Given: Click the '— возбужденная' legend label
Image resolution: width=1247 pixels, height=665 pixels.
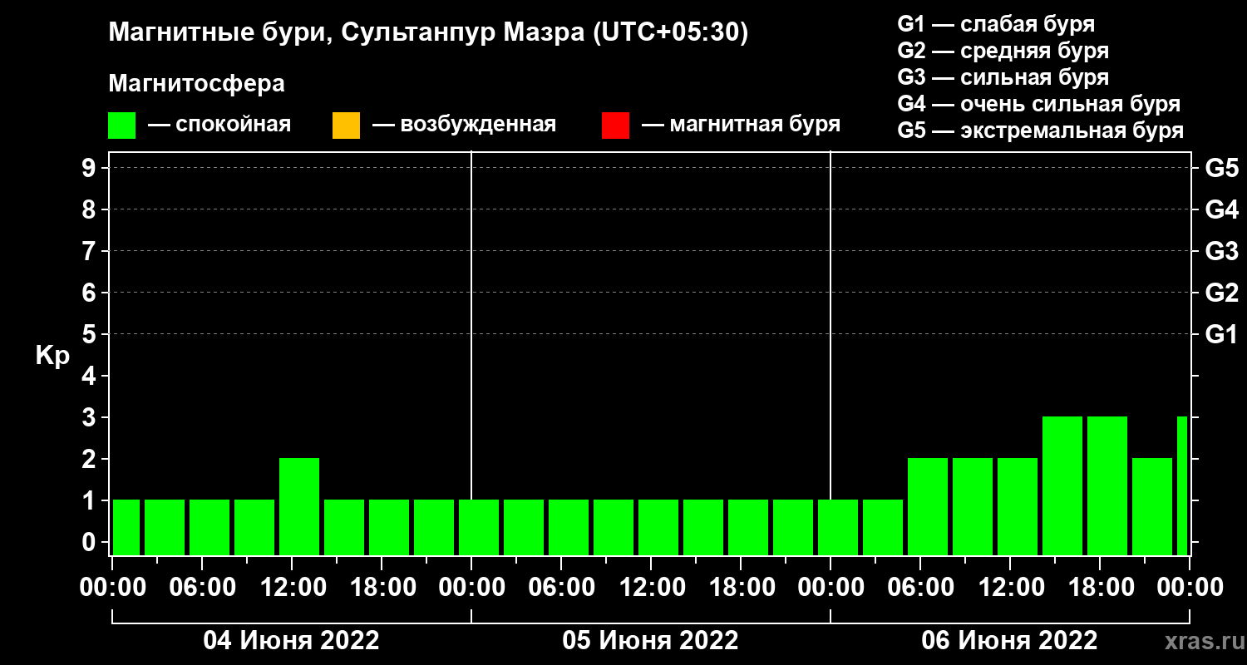Looking at the screenshot, I should pos(464,126).
